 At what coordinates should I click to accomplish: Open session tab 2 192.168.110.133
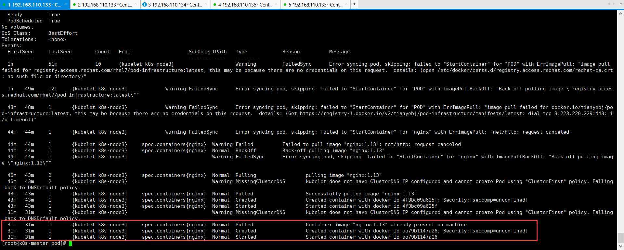pyautogui.click(x=105, y=5)
